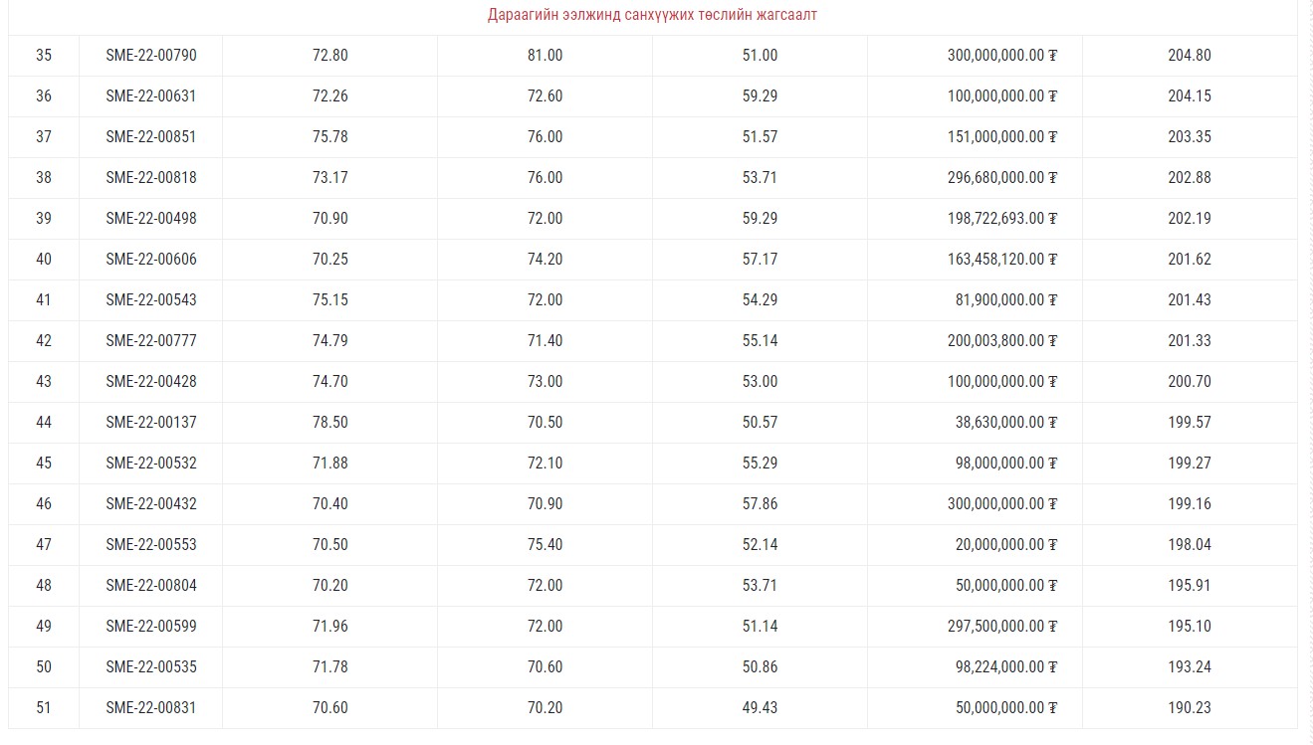Select the SME-22-00851 cell
Image resolution: width=1313 pixels, height=745 pixels.
151,137
